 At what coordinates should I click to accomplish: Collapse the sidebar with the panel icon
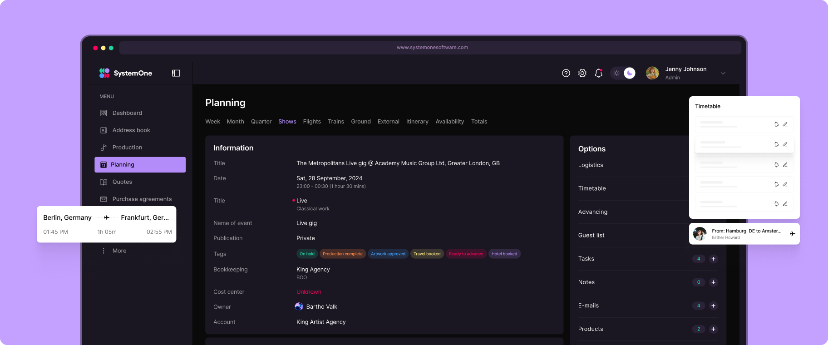pyautogui.click(x=176, y=73)
